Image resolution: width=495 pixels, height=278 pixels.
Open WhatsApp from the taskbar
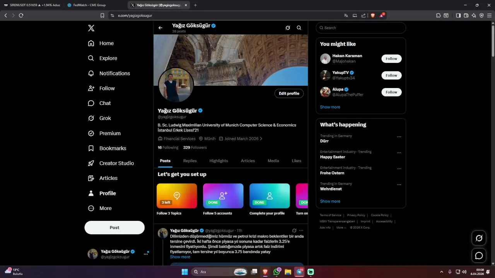coord(277,272)
